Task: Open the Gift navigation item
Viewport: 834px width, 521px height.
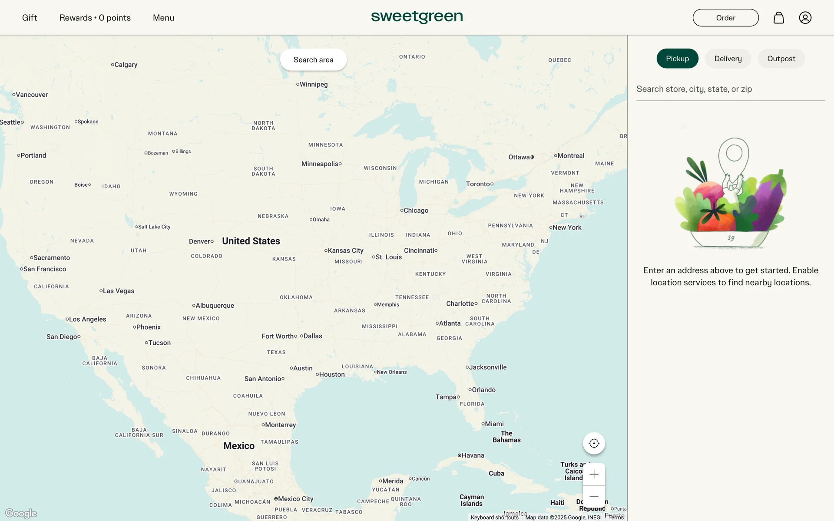Action: (x=30, y=18)
